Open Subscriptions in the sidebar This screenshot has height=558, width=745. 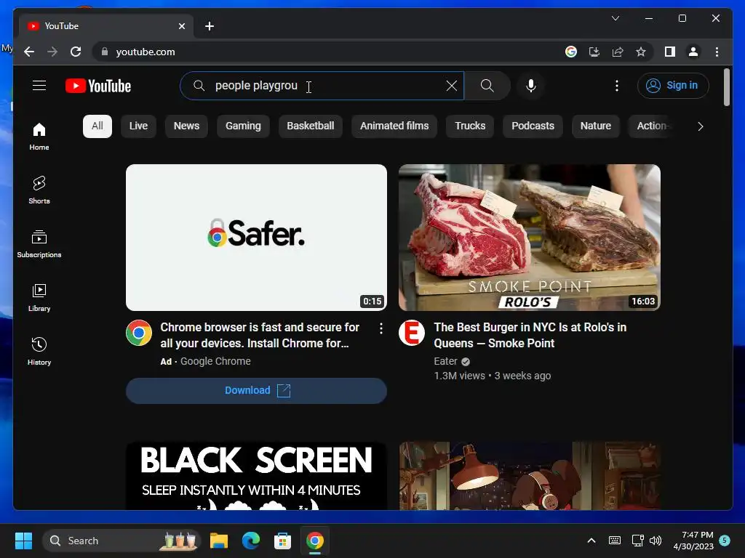click(39, 244)
